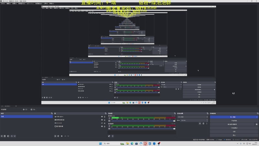Mute the Mic/Aux speaker icon
This screenshot has width=259, height=146.
(x=109, y=121)
